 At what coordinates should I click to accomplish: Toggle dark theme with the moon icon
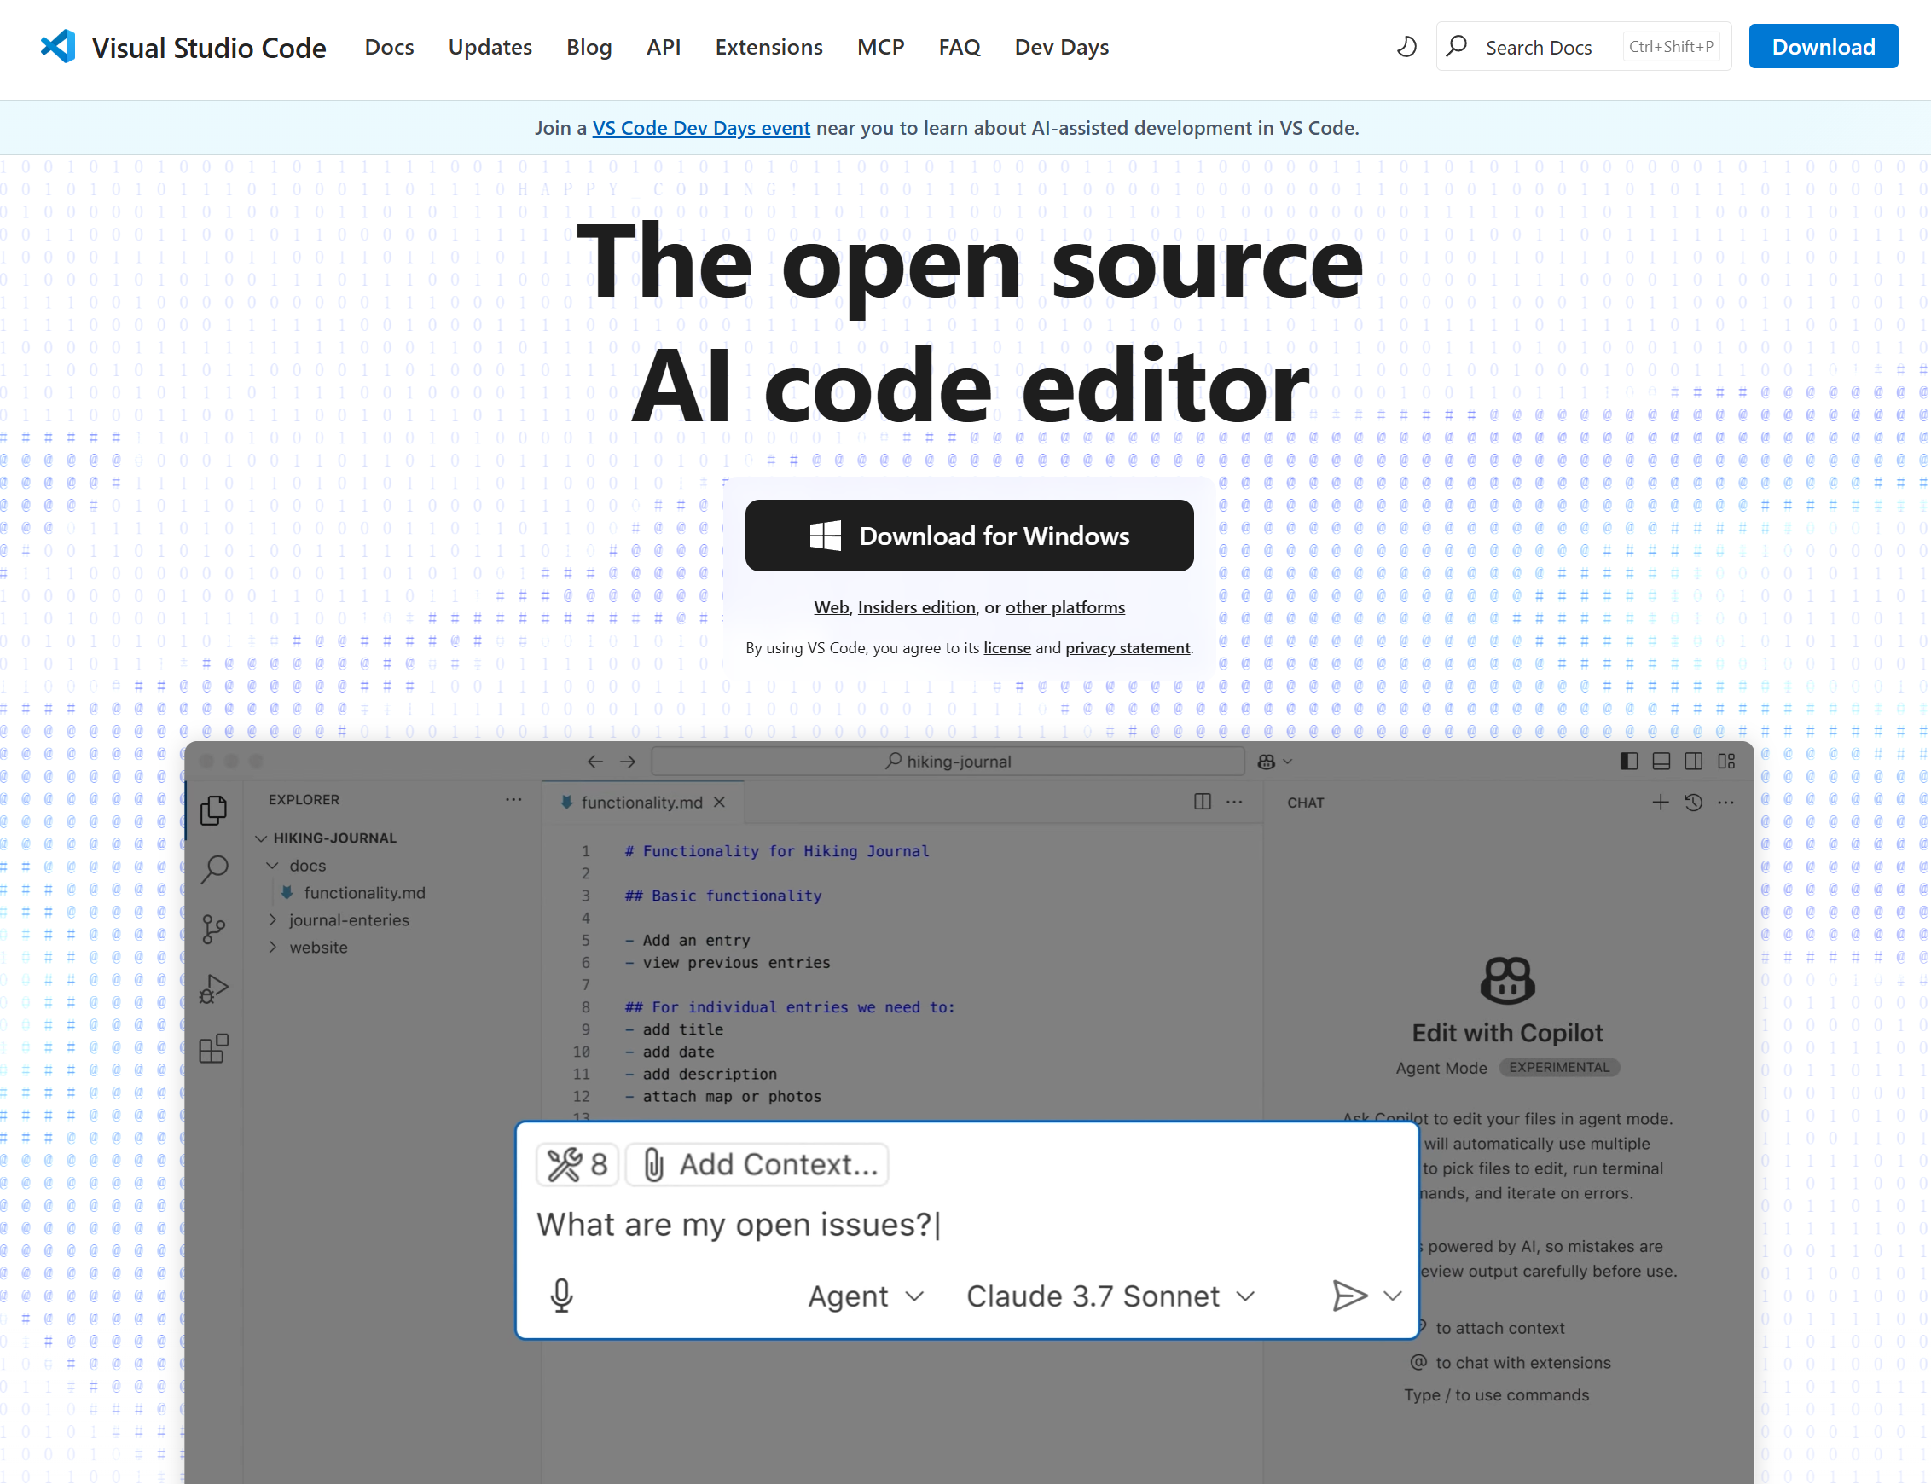click(x=1406, y=47)
